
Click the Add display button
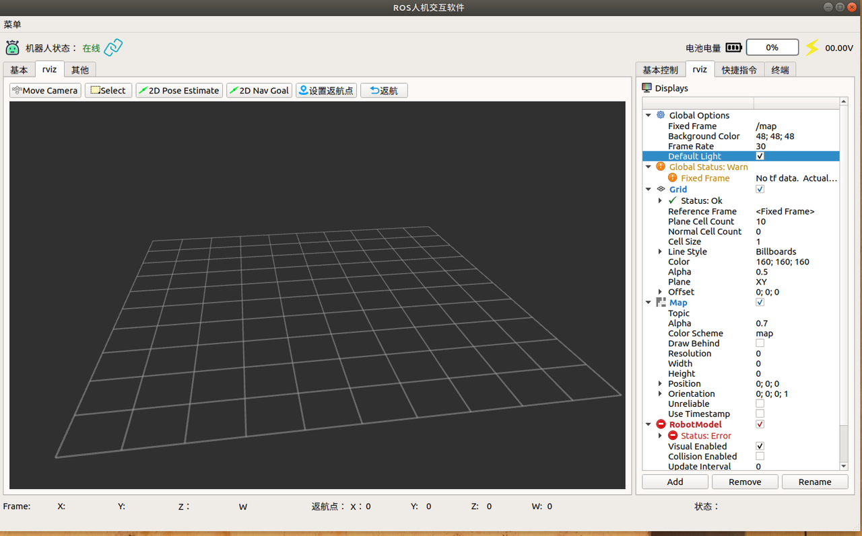click(x=675, y=482)
